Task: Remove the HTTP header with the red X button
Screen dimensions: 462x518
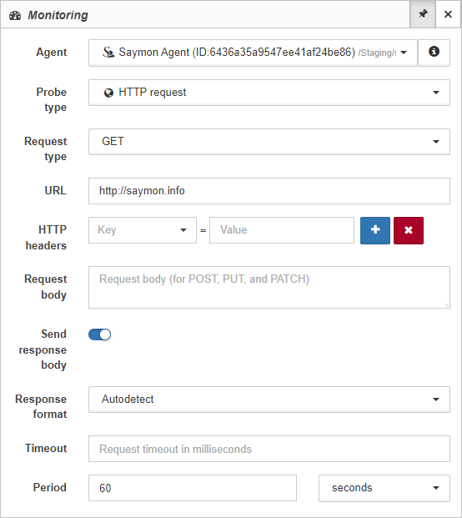Action: 408,230
